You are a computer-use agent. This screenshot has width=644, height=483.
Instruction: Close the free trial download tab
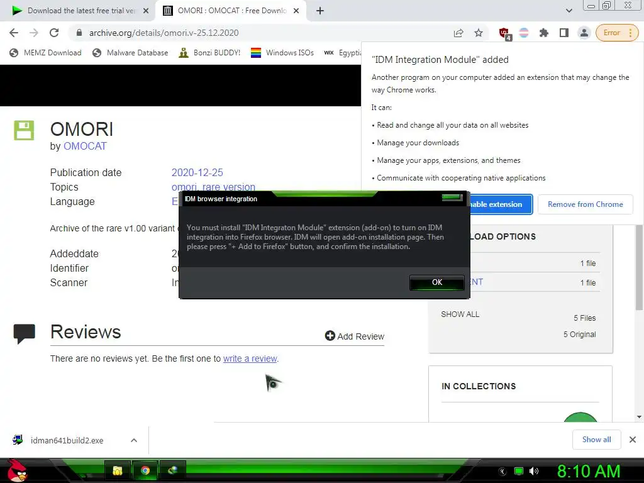pyautogui.click(x=146, y=11)
